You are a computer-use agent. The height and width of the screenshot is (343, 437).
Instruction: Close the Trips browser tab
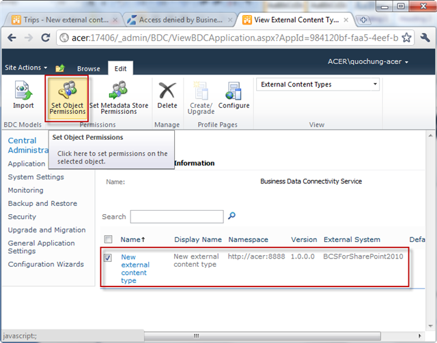(x=115, y=20)
